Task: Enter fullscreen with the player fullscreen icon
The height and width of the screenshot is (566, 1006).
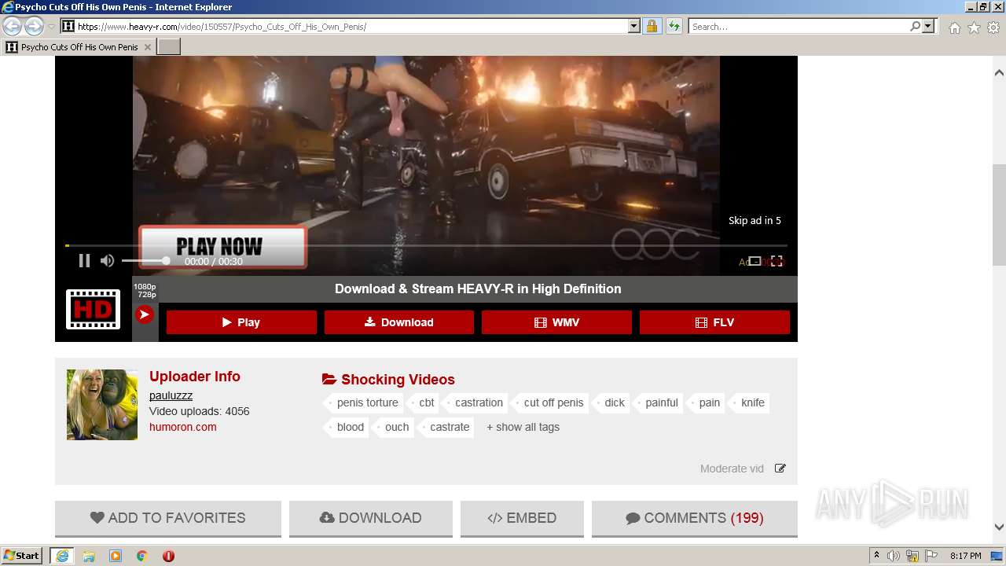Action: pyautogui.click(x=777, y=261)
